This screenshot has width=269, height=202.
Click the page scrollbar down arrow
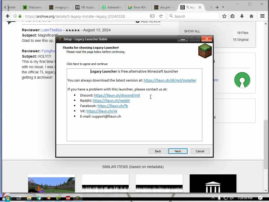266,190
